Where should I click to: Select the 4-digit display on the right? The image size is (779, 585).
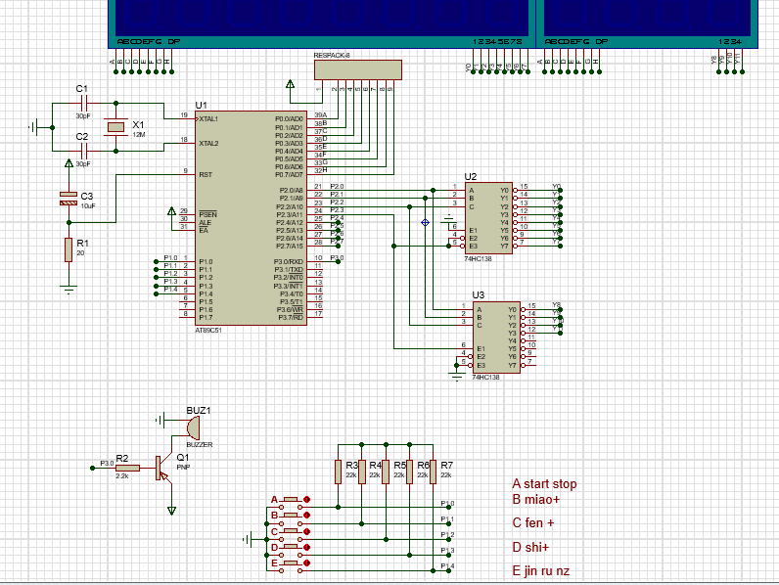(648, 20)
